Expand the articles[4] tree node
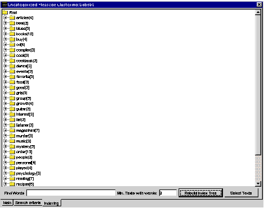 click(x=5, y=17)
